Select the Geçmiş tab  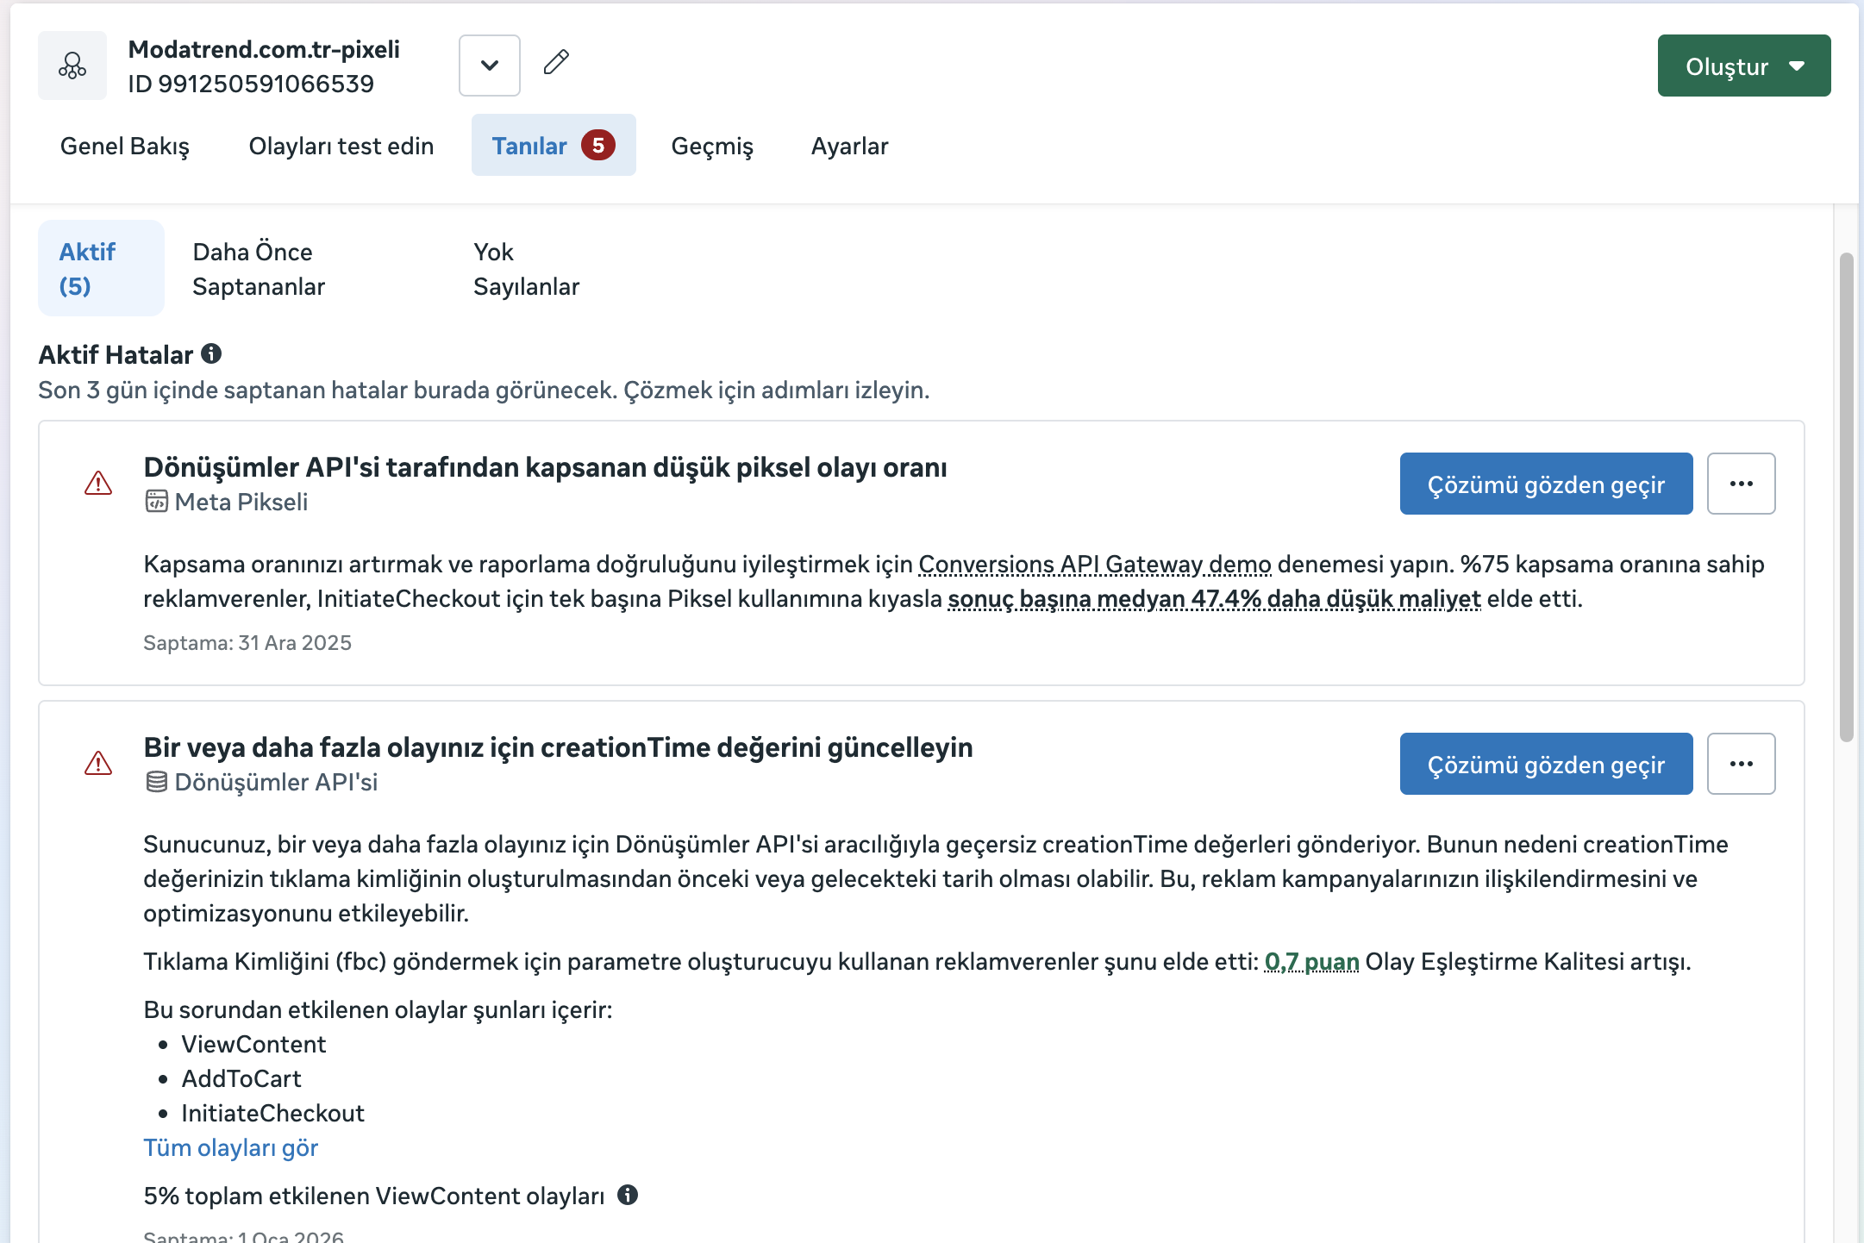712,146
